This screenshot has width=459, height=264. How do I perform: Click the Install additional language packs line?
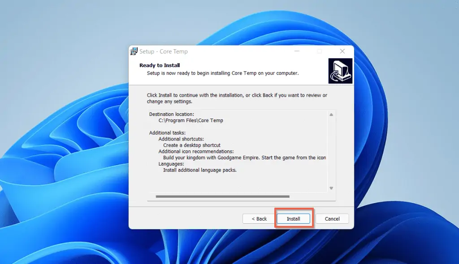pos(199,170)
